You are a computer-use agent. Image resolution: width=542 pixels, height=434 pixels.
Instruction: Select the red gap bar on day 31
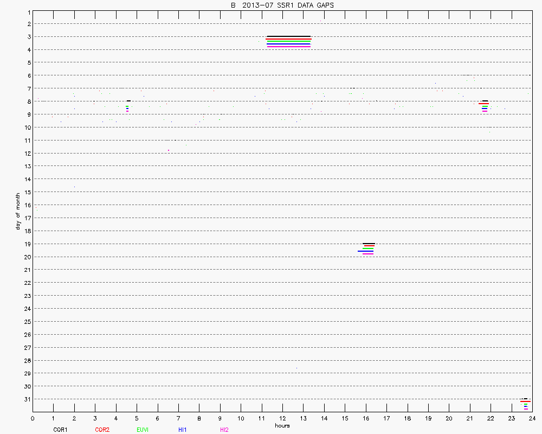(x=525, y=401)
